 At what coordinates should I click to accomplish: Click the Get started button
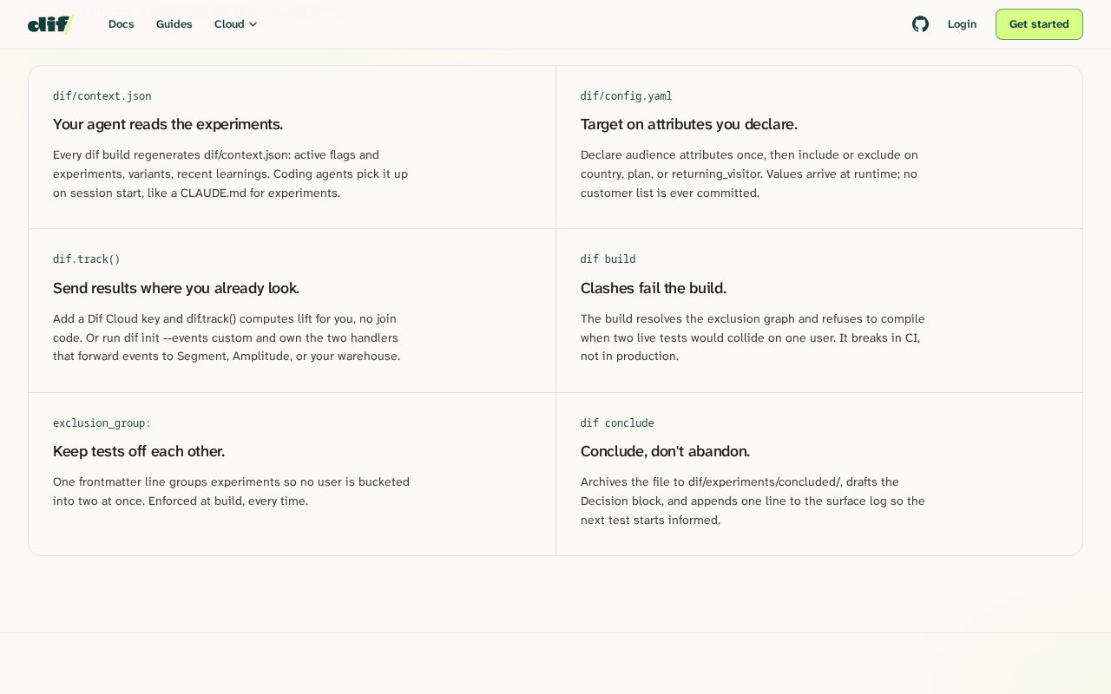pos(1039,24)
